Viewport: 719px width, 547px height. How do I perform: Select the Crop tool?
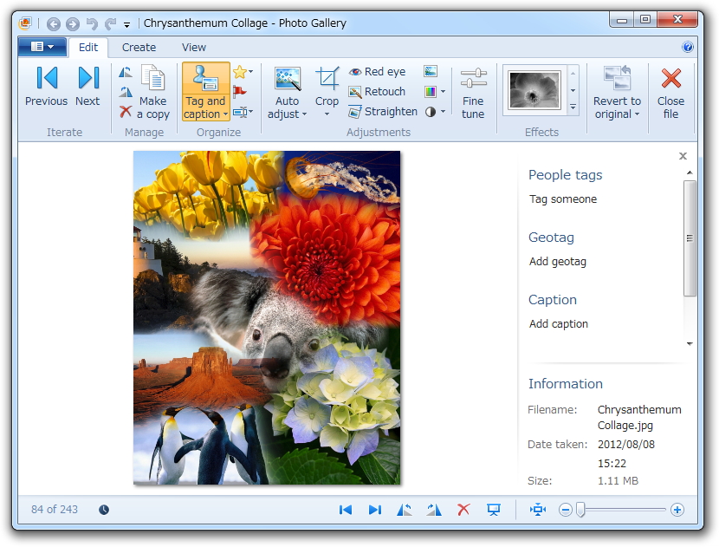(327, 87)
